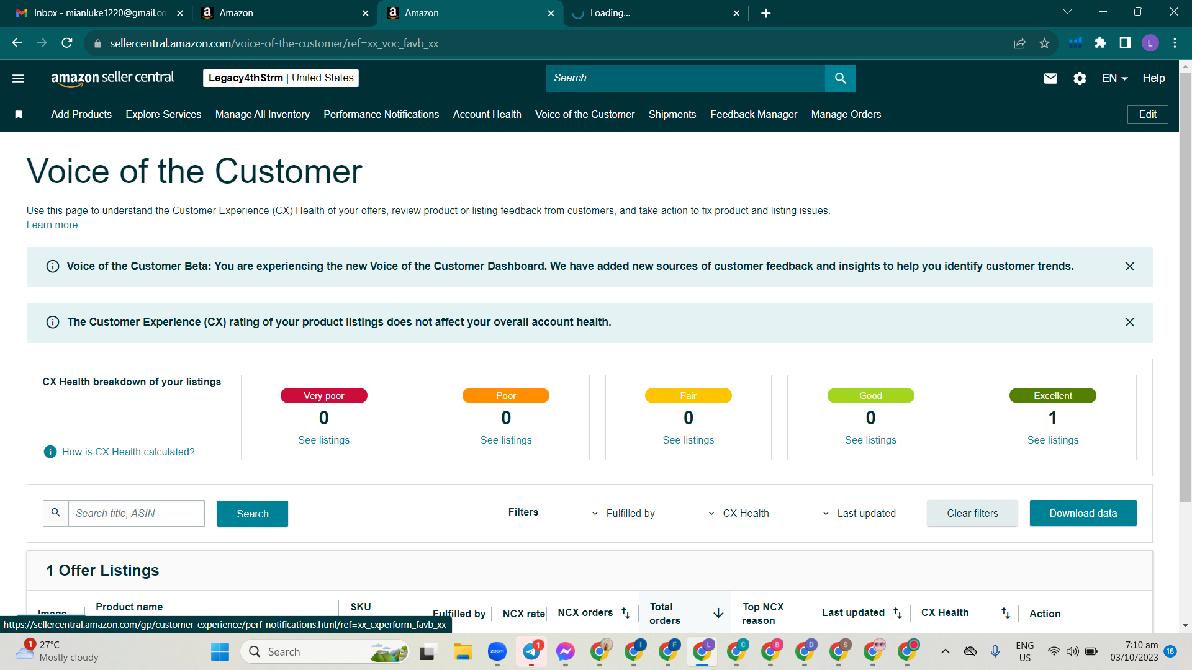Click the Legacy4thStrm United States account switcher

[281, 78]
